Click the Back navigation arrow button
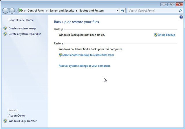This screenshot has height=129, width=185. coord(5,11)
